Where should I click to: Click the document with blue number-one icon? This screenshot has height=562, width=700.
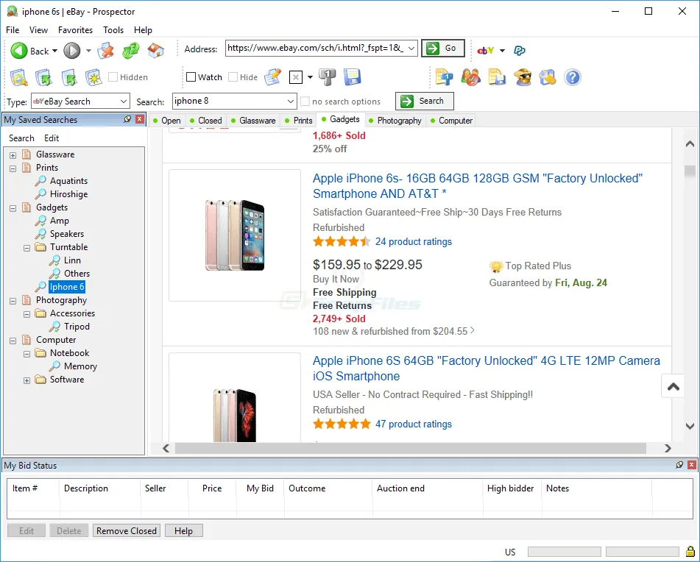444,77
